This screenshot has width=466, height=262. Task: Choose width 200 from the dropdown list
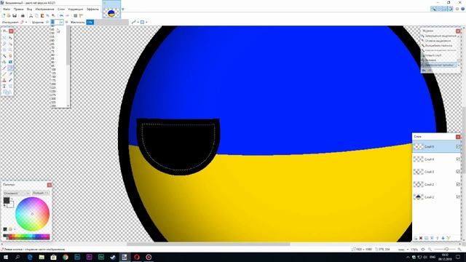pos(53,84)
